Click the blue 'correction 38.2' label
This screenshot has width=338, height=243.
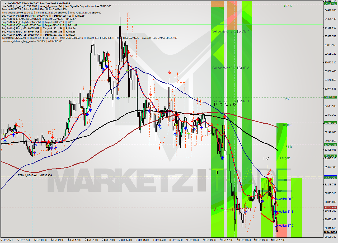click(284, 199)
